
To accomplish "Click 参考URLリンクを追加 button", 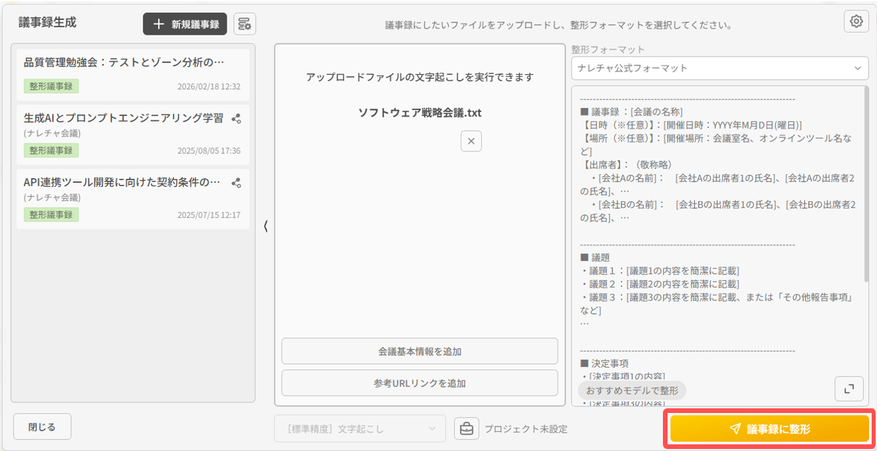I will pyautogui.click(x=419, y=383).
